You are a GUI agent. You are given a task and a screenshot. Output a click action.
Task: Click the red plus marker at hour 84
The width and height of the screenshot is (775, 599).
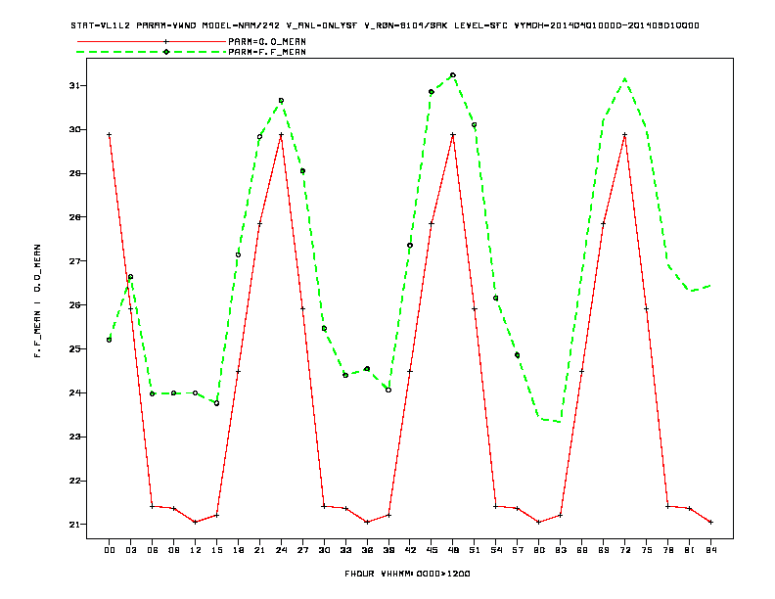tap(710, 522)
